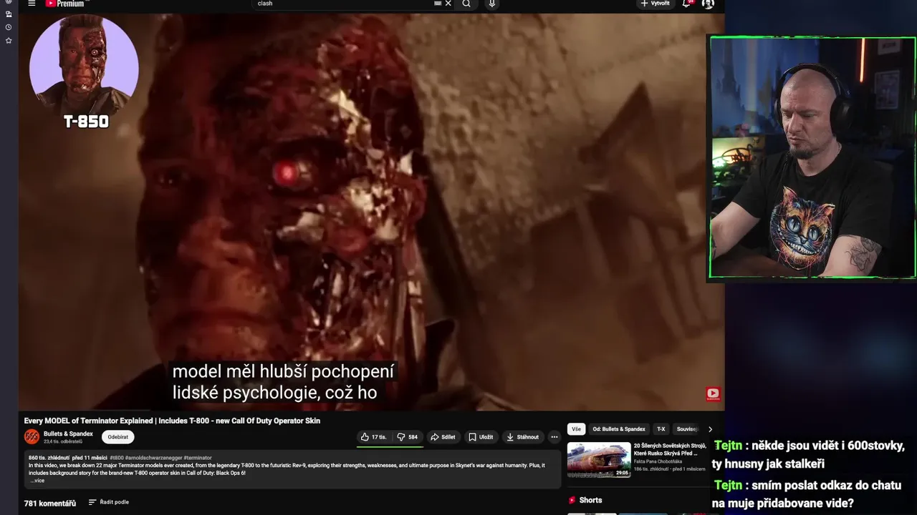Image resolution: width=917 pixels, height=515 pixels.
Task: Share the video with Sdílet
Action: 443,437
